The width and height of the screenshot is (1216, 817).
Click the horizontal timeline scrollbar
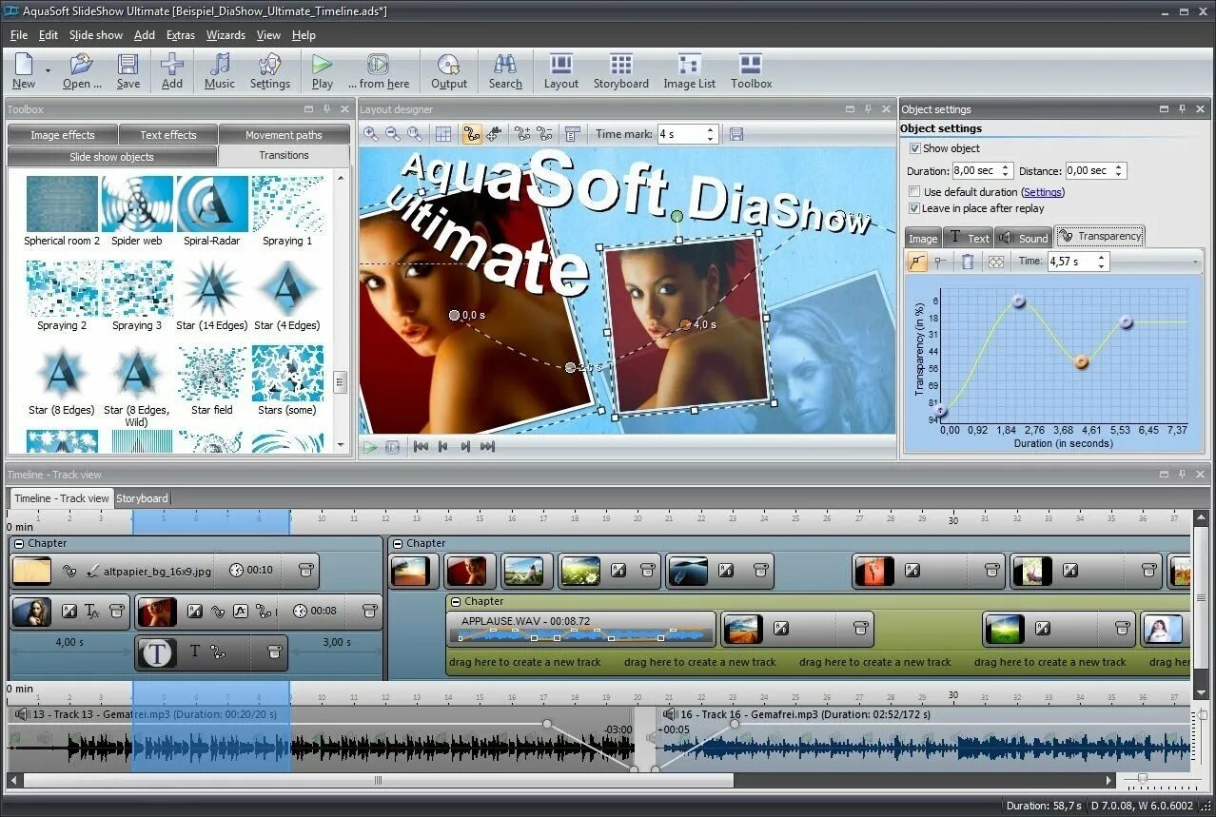[378, 780]
